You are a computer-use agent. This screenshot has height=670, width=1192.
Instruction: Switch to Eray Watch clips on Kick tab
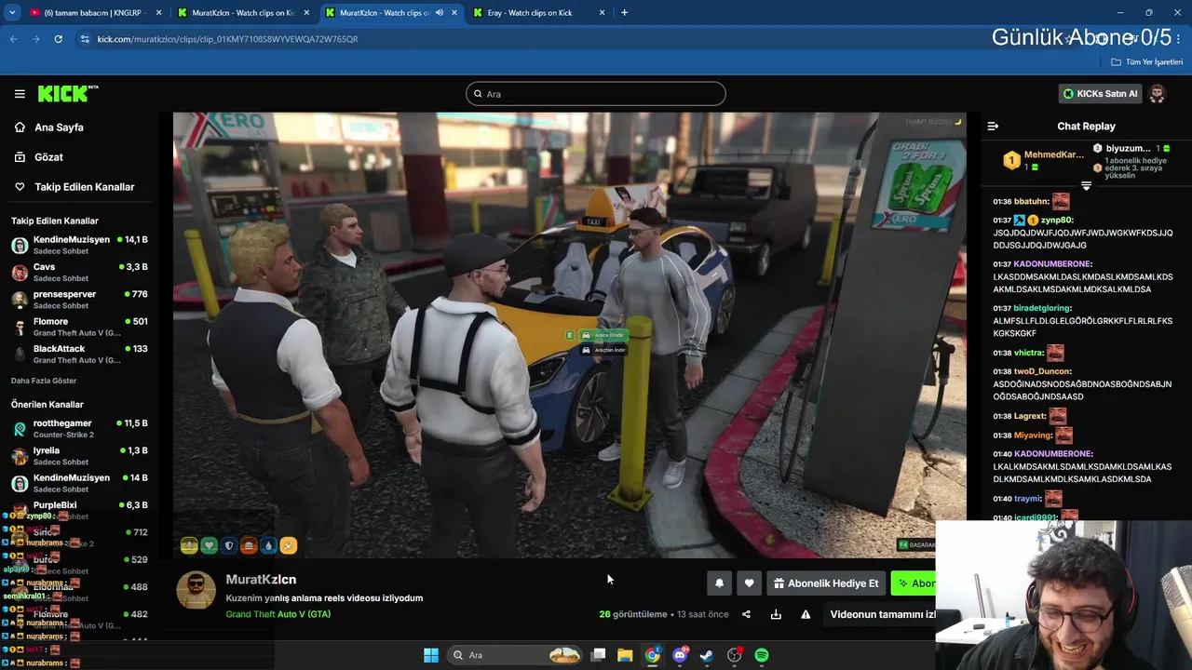coord(538,13)
